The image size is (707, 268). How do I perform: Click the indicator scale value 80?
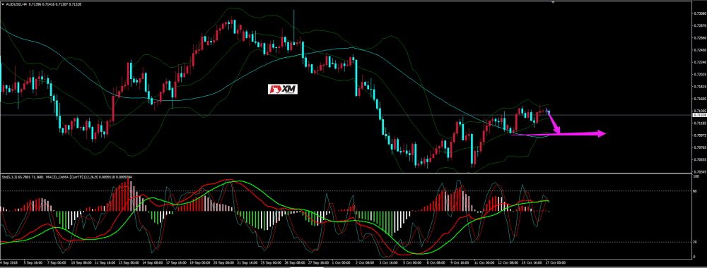click(696, 191)
